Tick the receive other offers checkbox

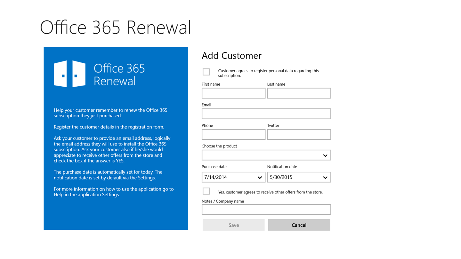point(206,191)
